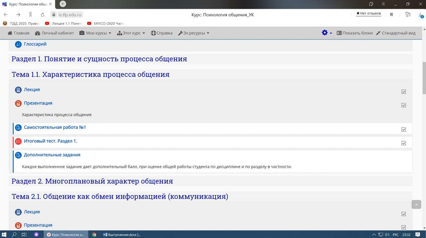This screenshot has height=238, width=426.
Task: Toggle completion checkbox for Самостоятельная работа №1
Action: click(x=404, y=129)
